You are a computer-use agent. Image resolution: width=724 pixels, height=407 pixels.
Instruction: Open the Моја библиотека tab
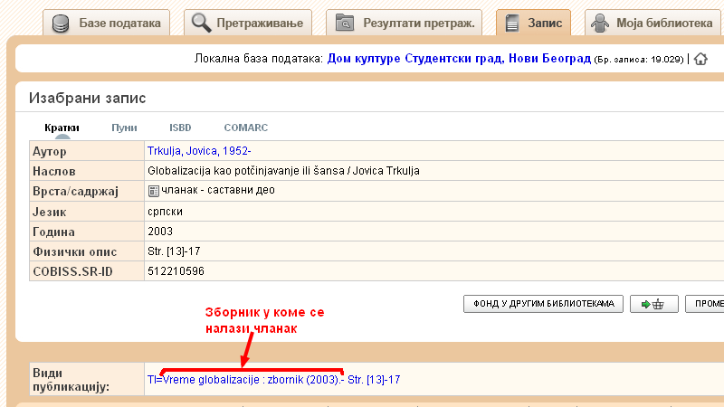[x=653, y=23]
